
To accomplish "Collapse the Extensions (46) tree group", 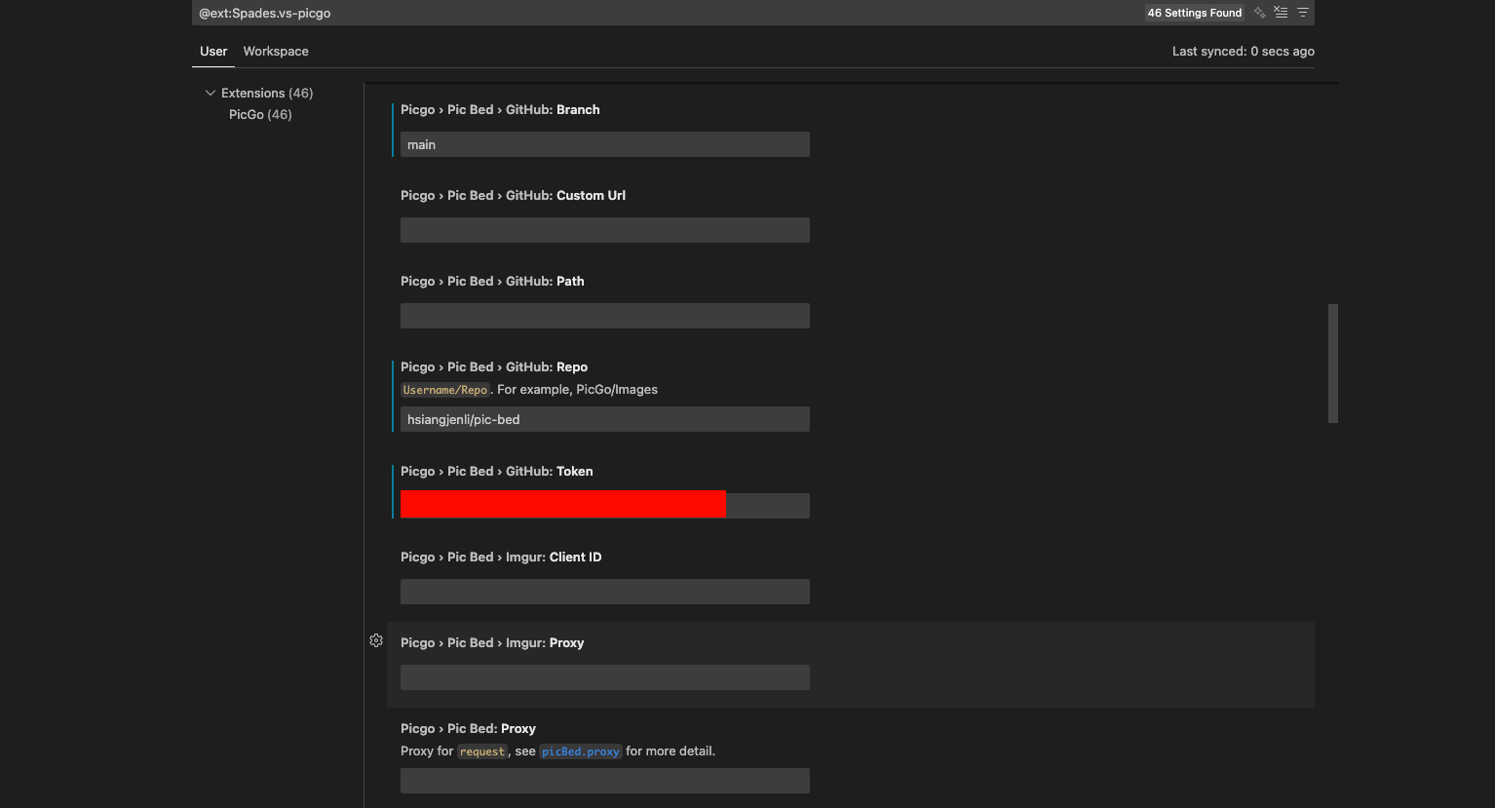I will point(211,93).
